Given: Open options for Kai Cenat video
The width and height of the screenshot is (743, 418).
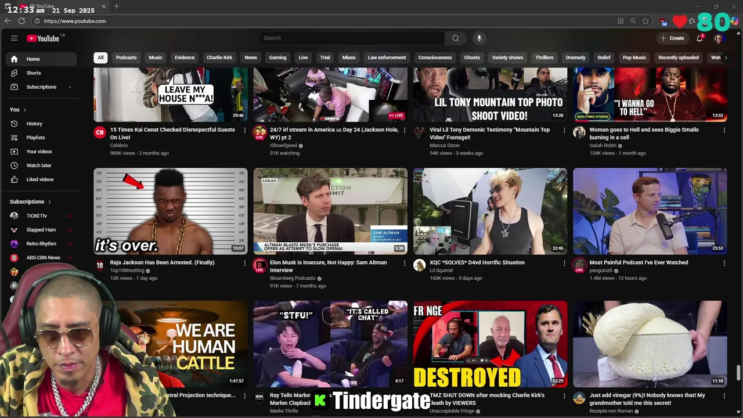Looking at the screenshot, I should point(244,131).
